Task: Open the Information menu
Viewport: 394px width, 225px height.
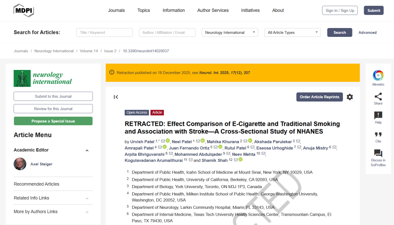Action: coord(174,10)
